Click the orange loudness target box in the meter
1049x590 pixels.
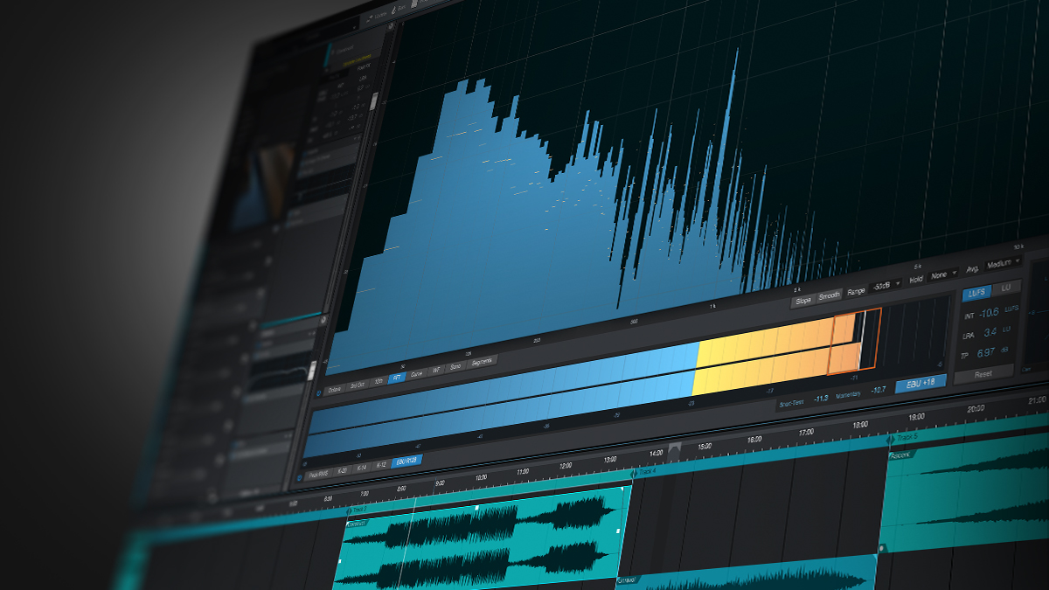click(855, 342)
